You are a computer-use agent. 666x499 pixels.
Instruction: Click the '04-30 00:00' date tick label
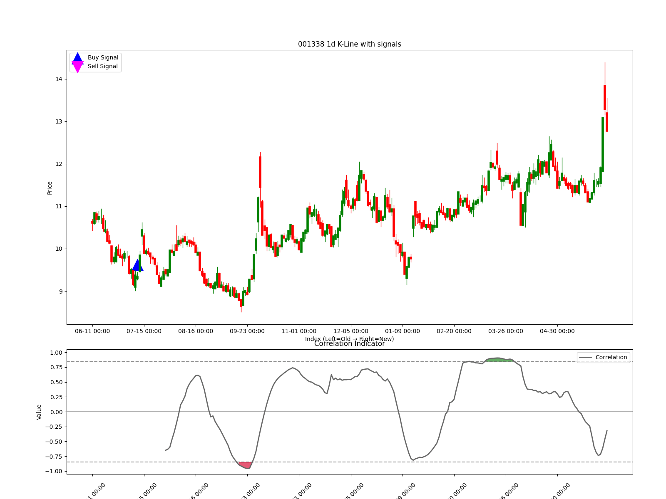point(557,331)
